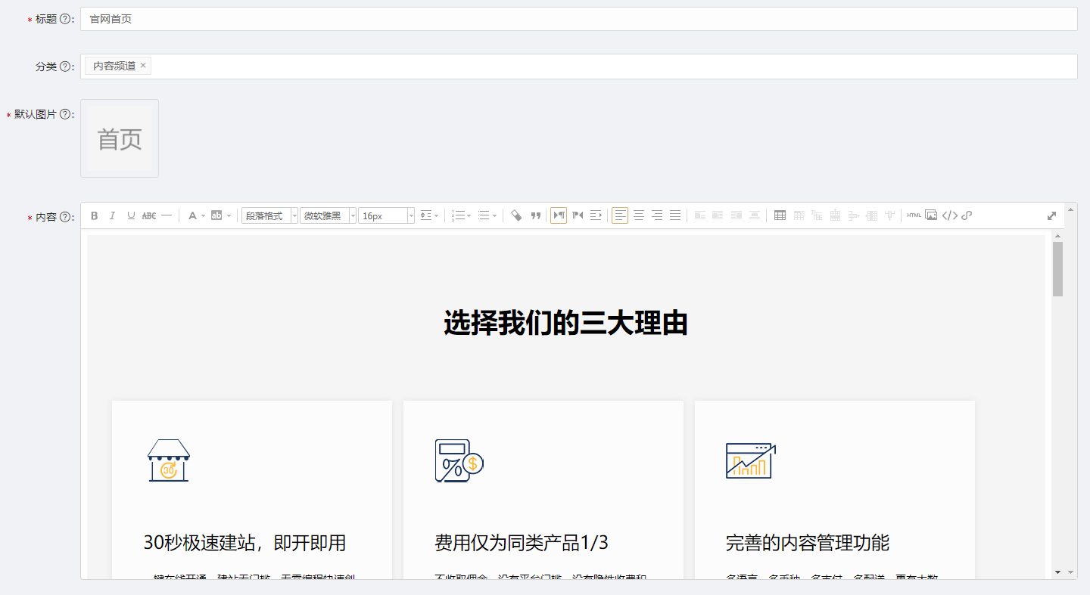Screen dimensions: 1090x595
Task: Open the ordered list dropdown
Action: tap(461, 215)
